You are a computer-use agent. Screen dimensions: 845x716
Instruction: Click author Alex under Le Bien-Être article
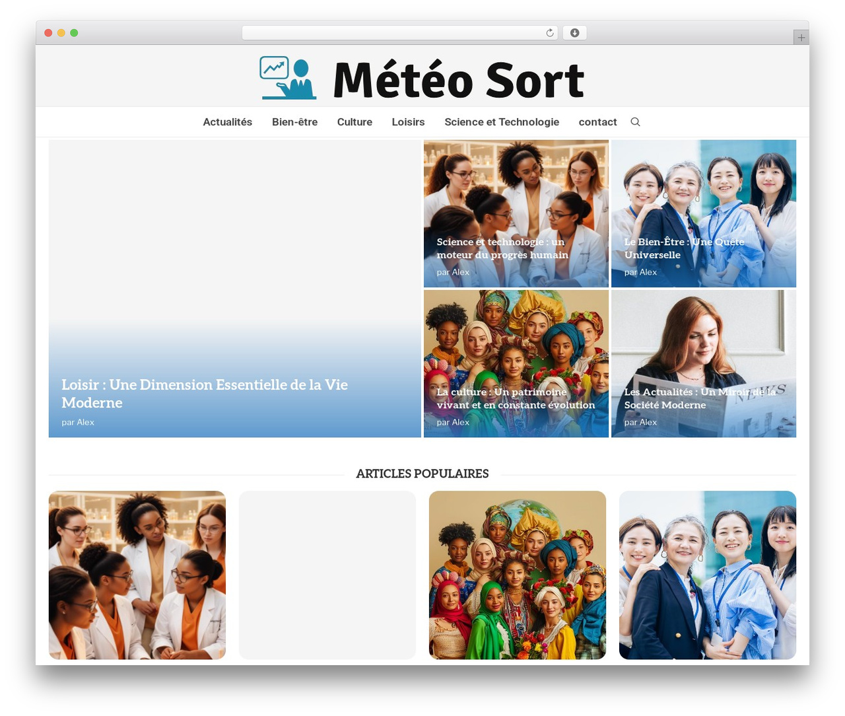click(648, 272)
